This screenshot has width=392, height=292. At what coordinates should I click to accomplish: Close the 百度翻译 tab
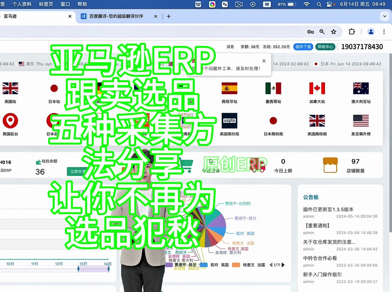(x=156, y=16)
